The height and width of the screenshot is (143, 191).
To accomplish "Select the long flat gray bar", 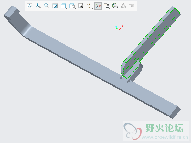I will coord(98,68).
